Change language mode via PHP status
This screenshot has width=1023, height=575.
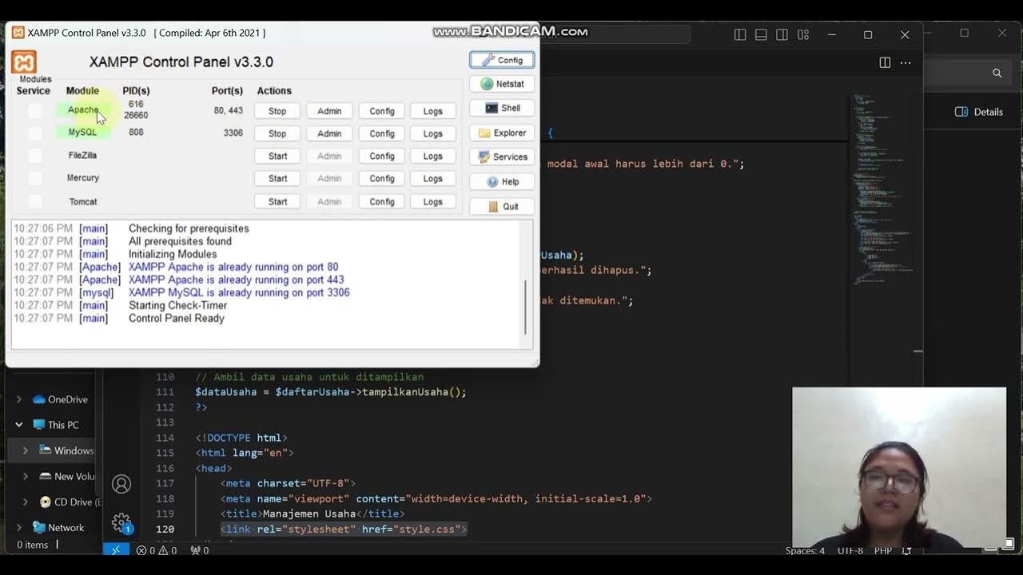click(883, 550)
